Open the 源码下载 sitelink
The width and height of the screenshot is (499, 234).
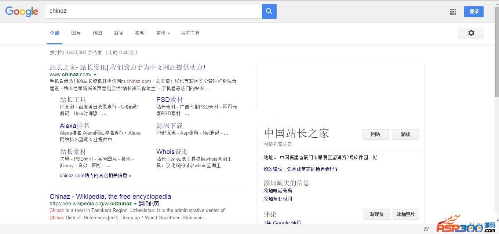(x=170, y=126)
